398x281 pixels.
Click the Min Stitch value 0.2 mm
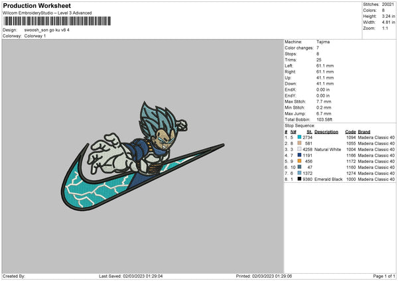click(x=324, y=107)
